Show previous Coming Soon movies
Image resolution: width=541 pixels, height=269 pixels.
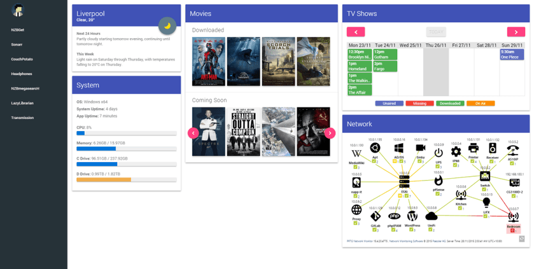tap(193, 133)
